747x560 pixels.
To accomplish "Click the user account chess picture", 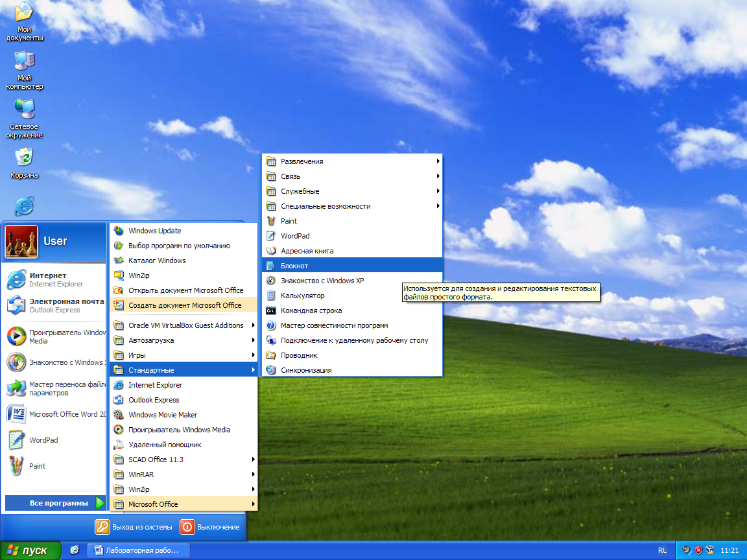I will coord(21,242).
